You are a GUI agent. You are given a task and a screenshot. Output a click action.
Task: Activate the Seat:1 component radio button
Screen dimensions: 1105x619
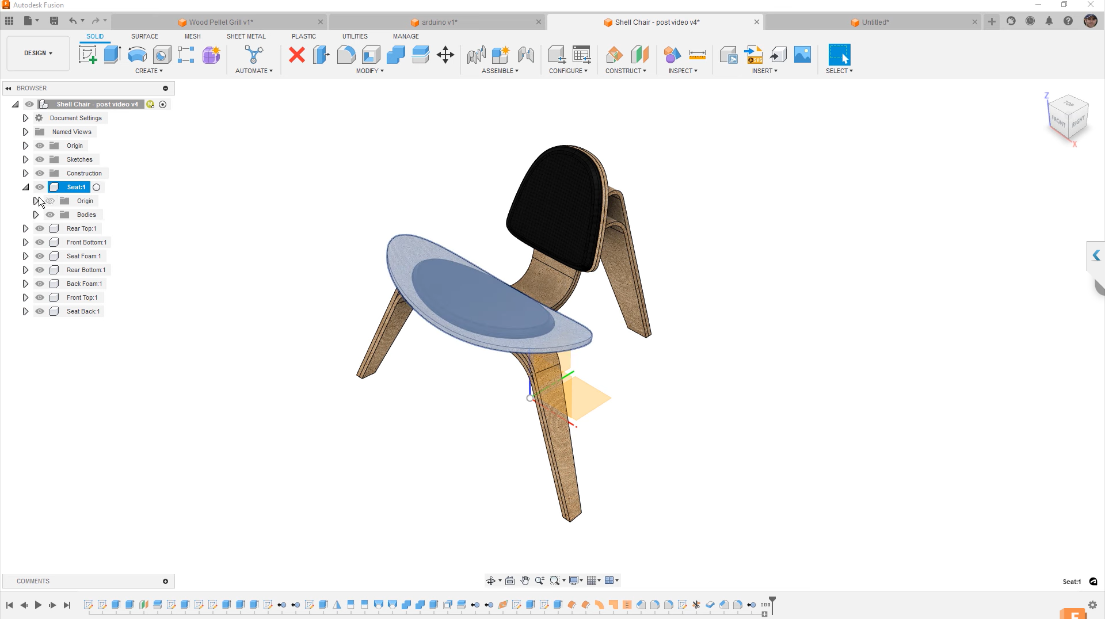(x=97, y=187)
